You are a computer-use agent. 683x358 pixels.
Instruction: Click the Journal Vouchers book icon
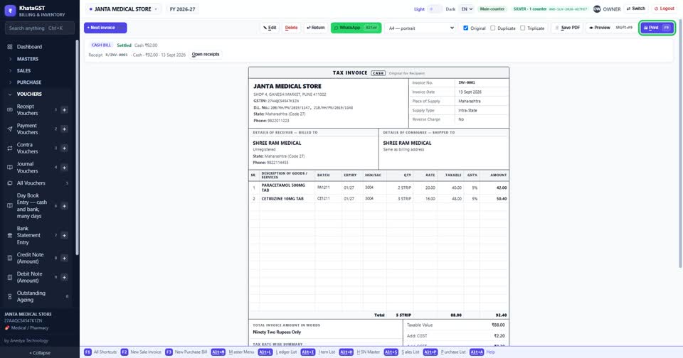click(9, 168)
